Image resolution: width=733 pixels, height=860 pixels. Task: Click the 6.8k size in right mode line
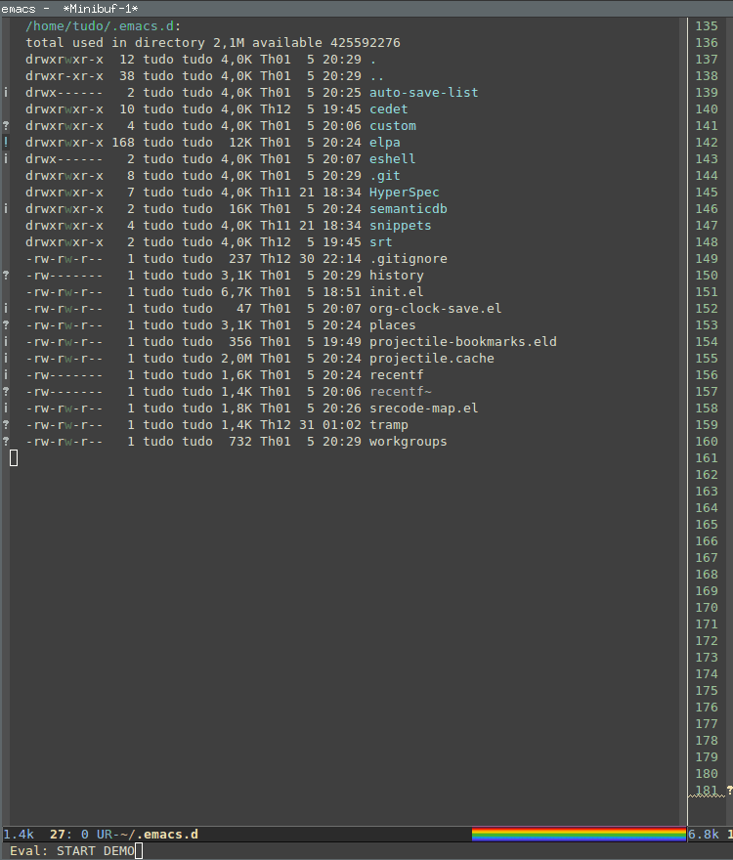[x=704, y=835]
